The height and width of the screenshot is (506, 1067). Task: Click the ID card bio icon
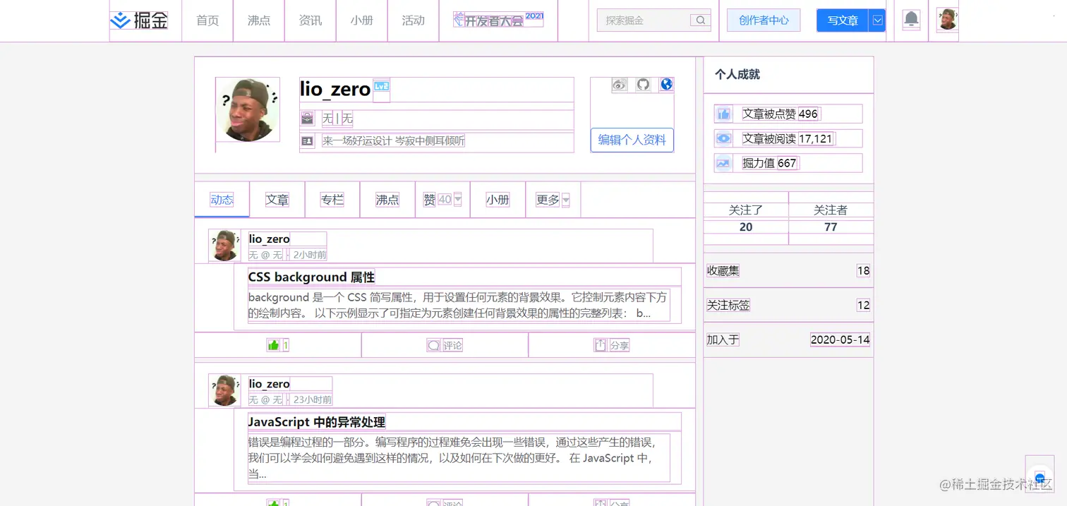coord(307,140)
